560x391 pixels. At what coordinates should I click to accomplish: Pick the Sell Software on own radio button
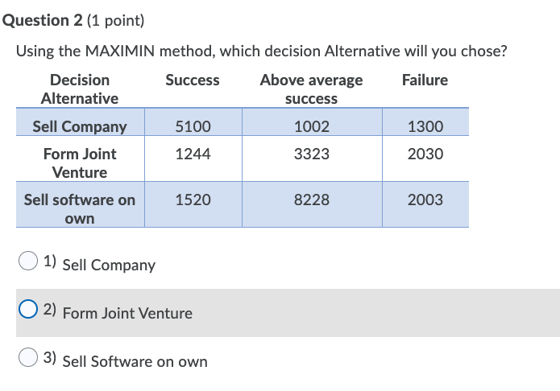[28, 357]
